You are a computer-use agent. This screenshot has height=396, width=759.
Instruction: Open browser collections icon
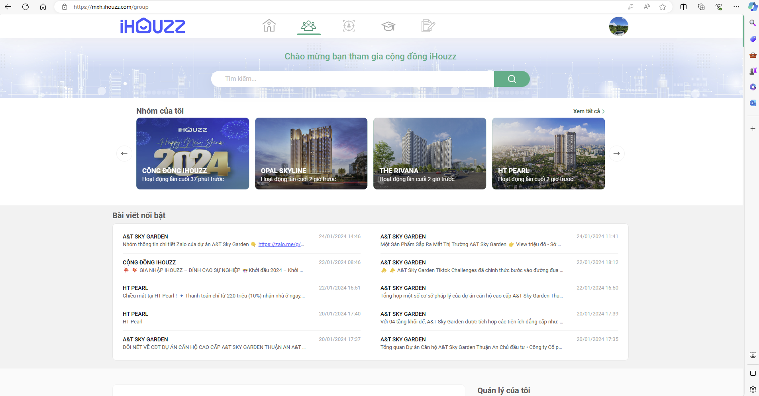(701, 7)
